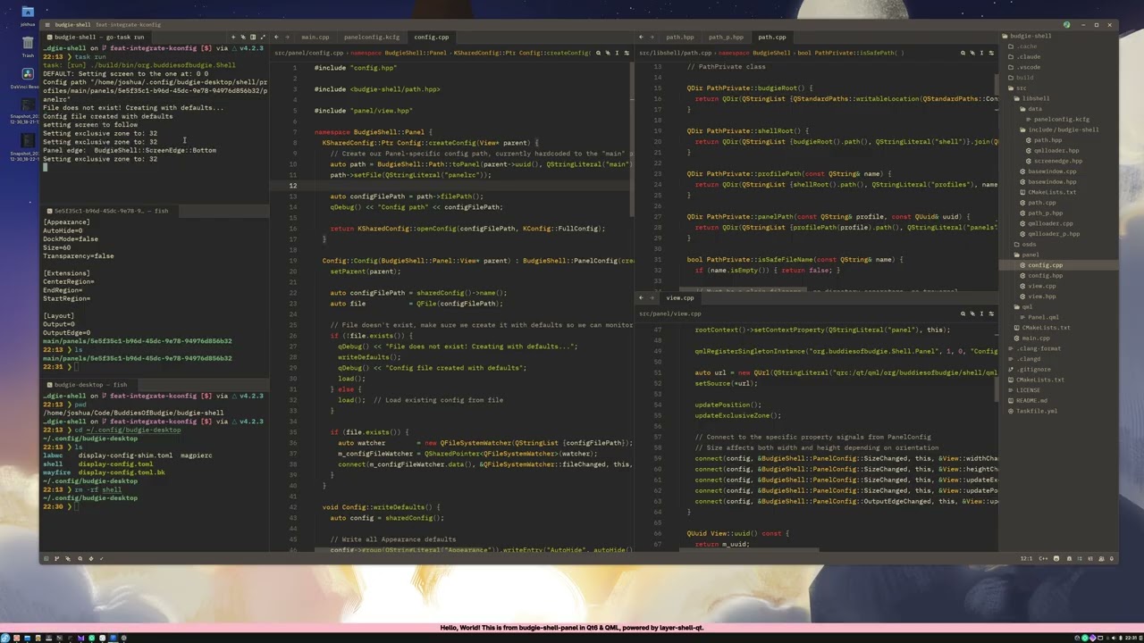Expand the build folder in project tree
The image size is (1144, 643).
tap(1021, 78)
